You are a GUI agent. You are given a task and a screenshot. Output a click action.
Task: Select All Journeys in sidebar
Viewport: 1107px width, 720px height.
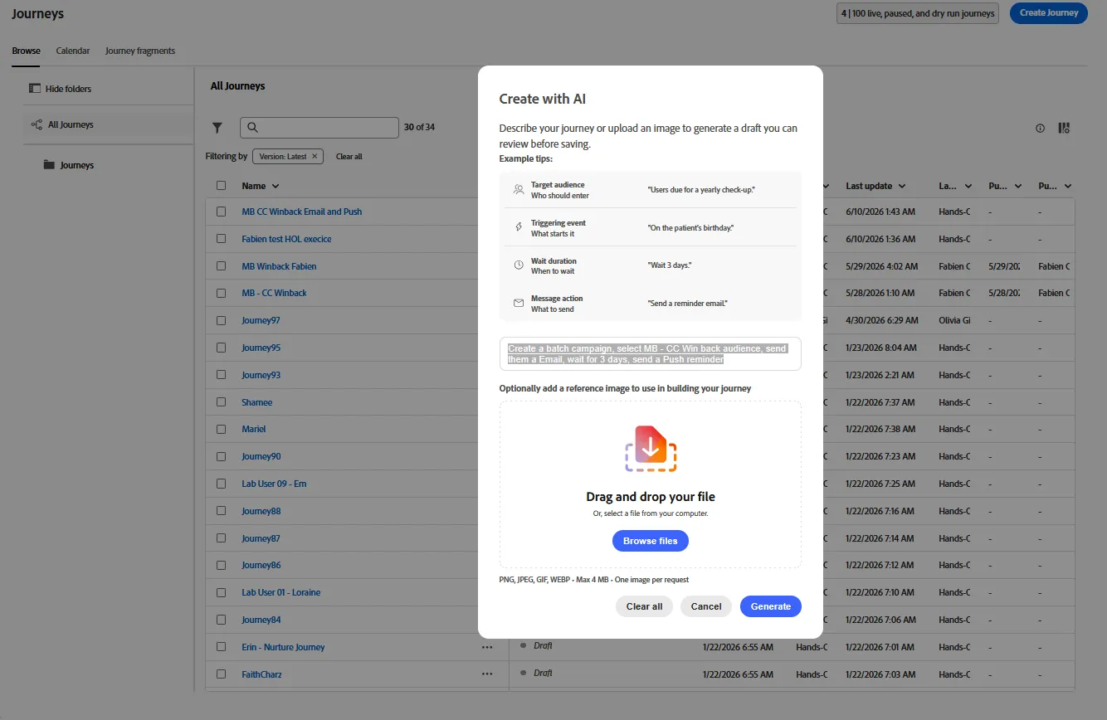point(108,124)
